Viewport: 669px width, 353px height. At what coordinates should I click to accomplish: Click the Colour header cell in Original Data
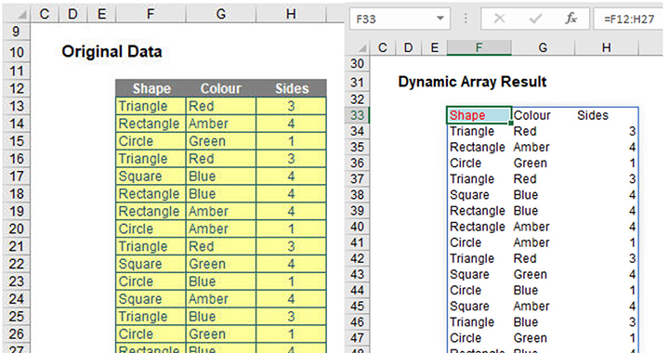(221, 88)
